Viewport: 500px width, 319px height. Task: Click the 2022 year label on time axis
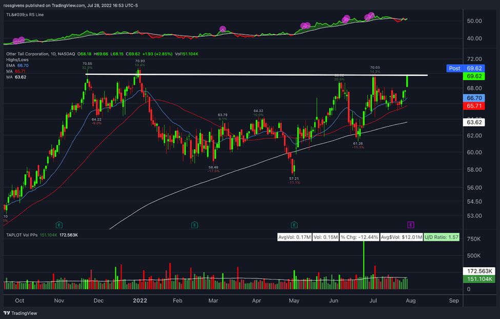coord(140,301)
